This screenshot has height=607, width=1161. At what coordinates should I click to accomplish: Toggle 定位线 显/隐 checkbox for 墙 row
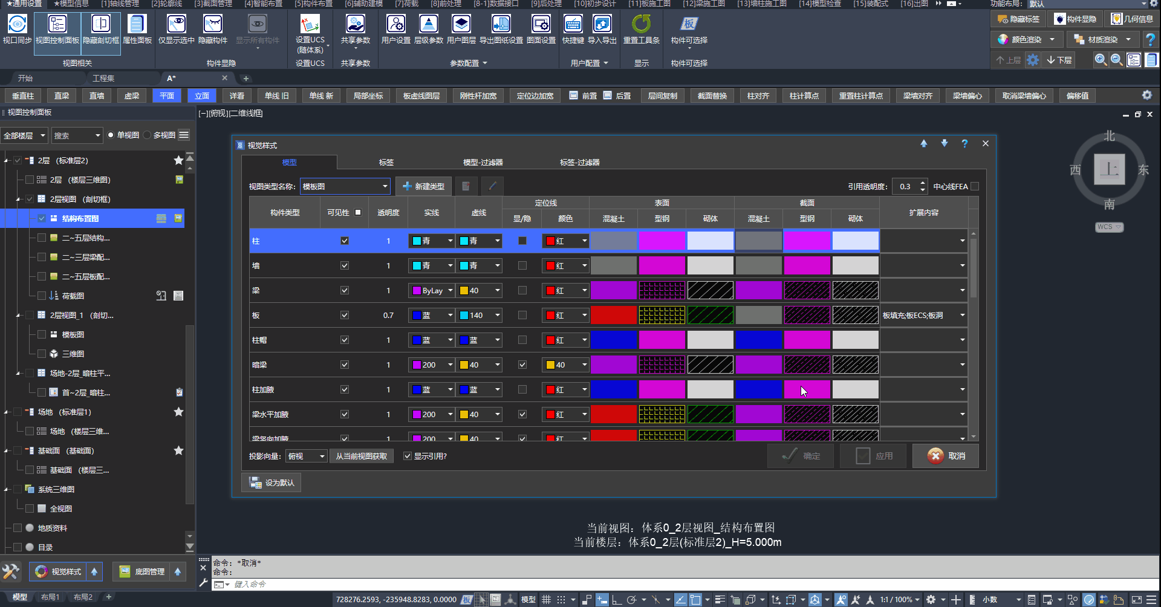coord(522,265)
